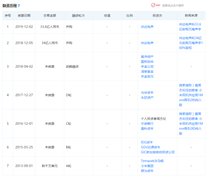
Task: Click the 序号 column header
Action: (x=8, y=16)
